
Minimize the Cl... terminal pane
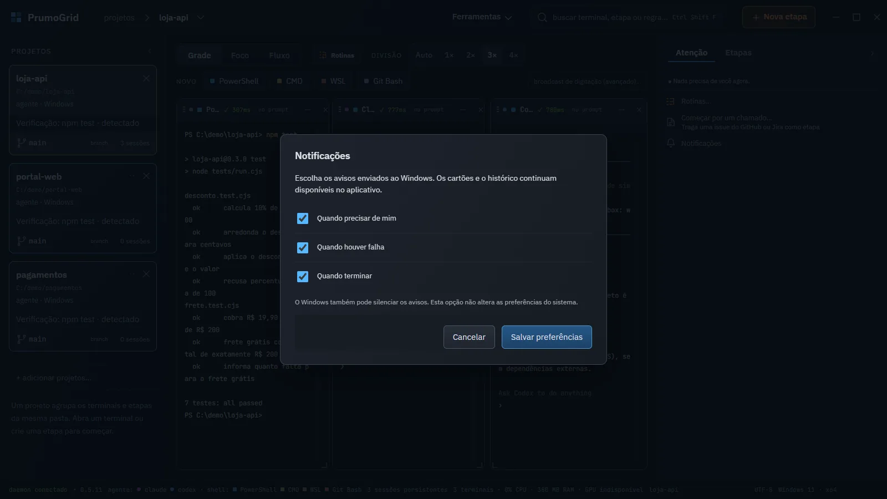[x=463, y=110]
